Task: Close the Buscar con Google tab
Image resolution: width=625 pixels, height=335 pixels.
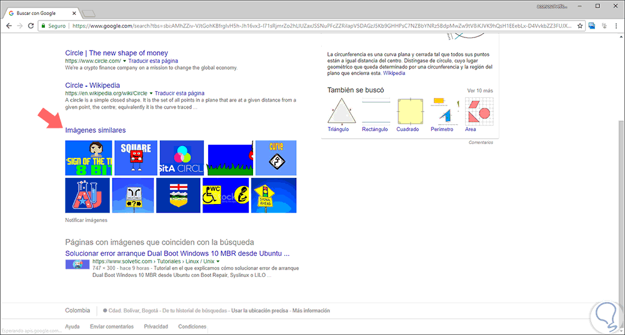Action: (74, 13)
